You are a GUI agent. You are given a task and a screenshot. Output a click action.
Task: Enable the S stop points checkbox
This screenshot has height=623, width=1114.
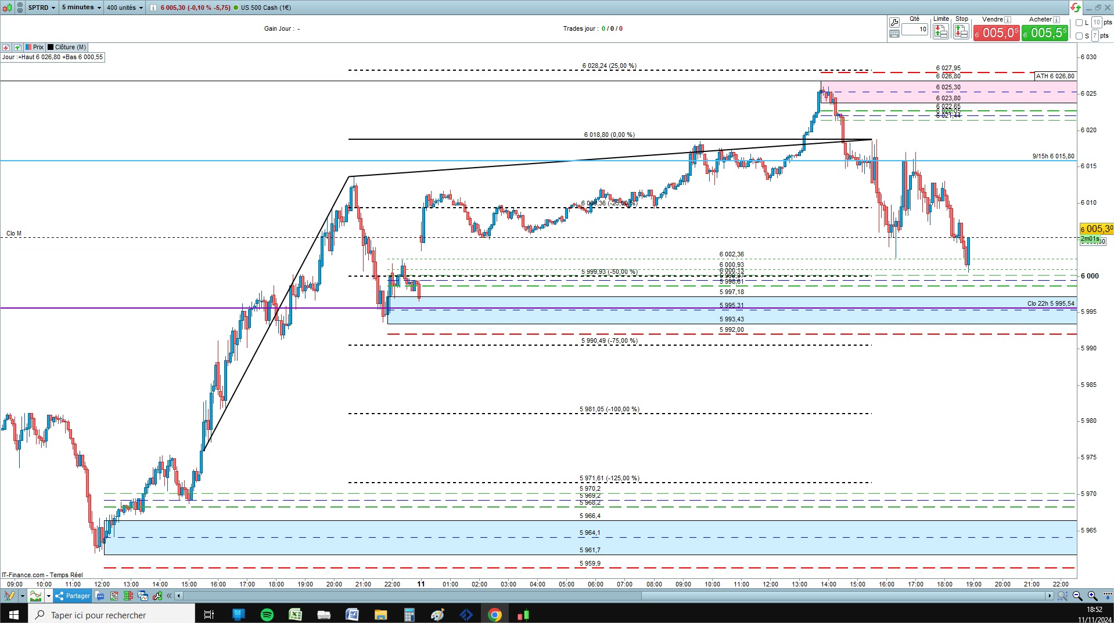click(1079, 36)
